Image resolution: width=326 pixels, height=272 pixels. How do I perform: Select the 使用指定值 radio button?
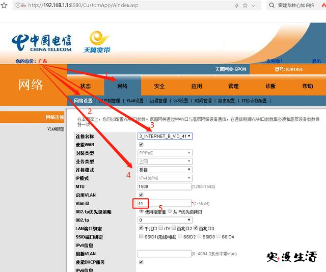(x=142, y=211)
